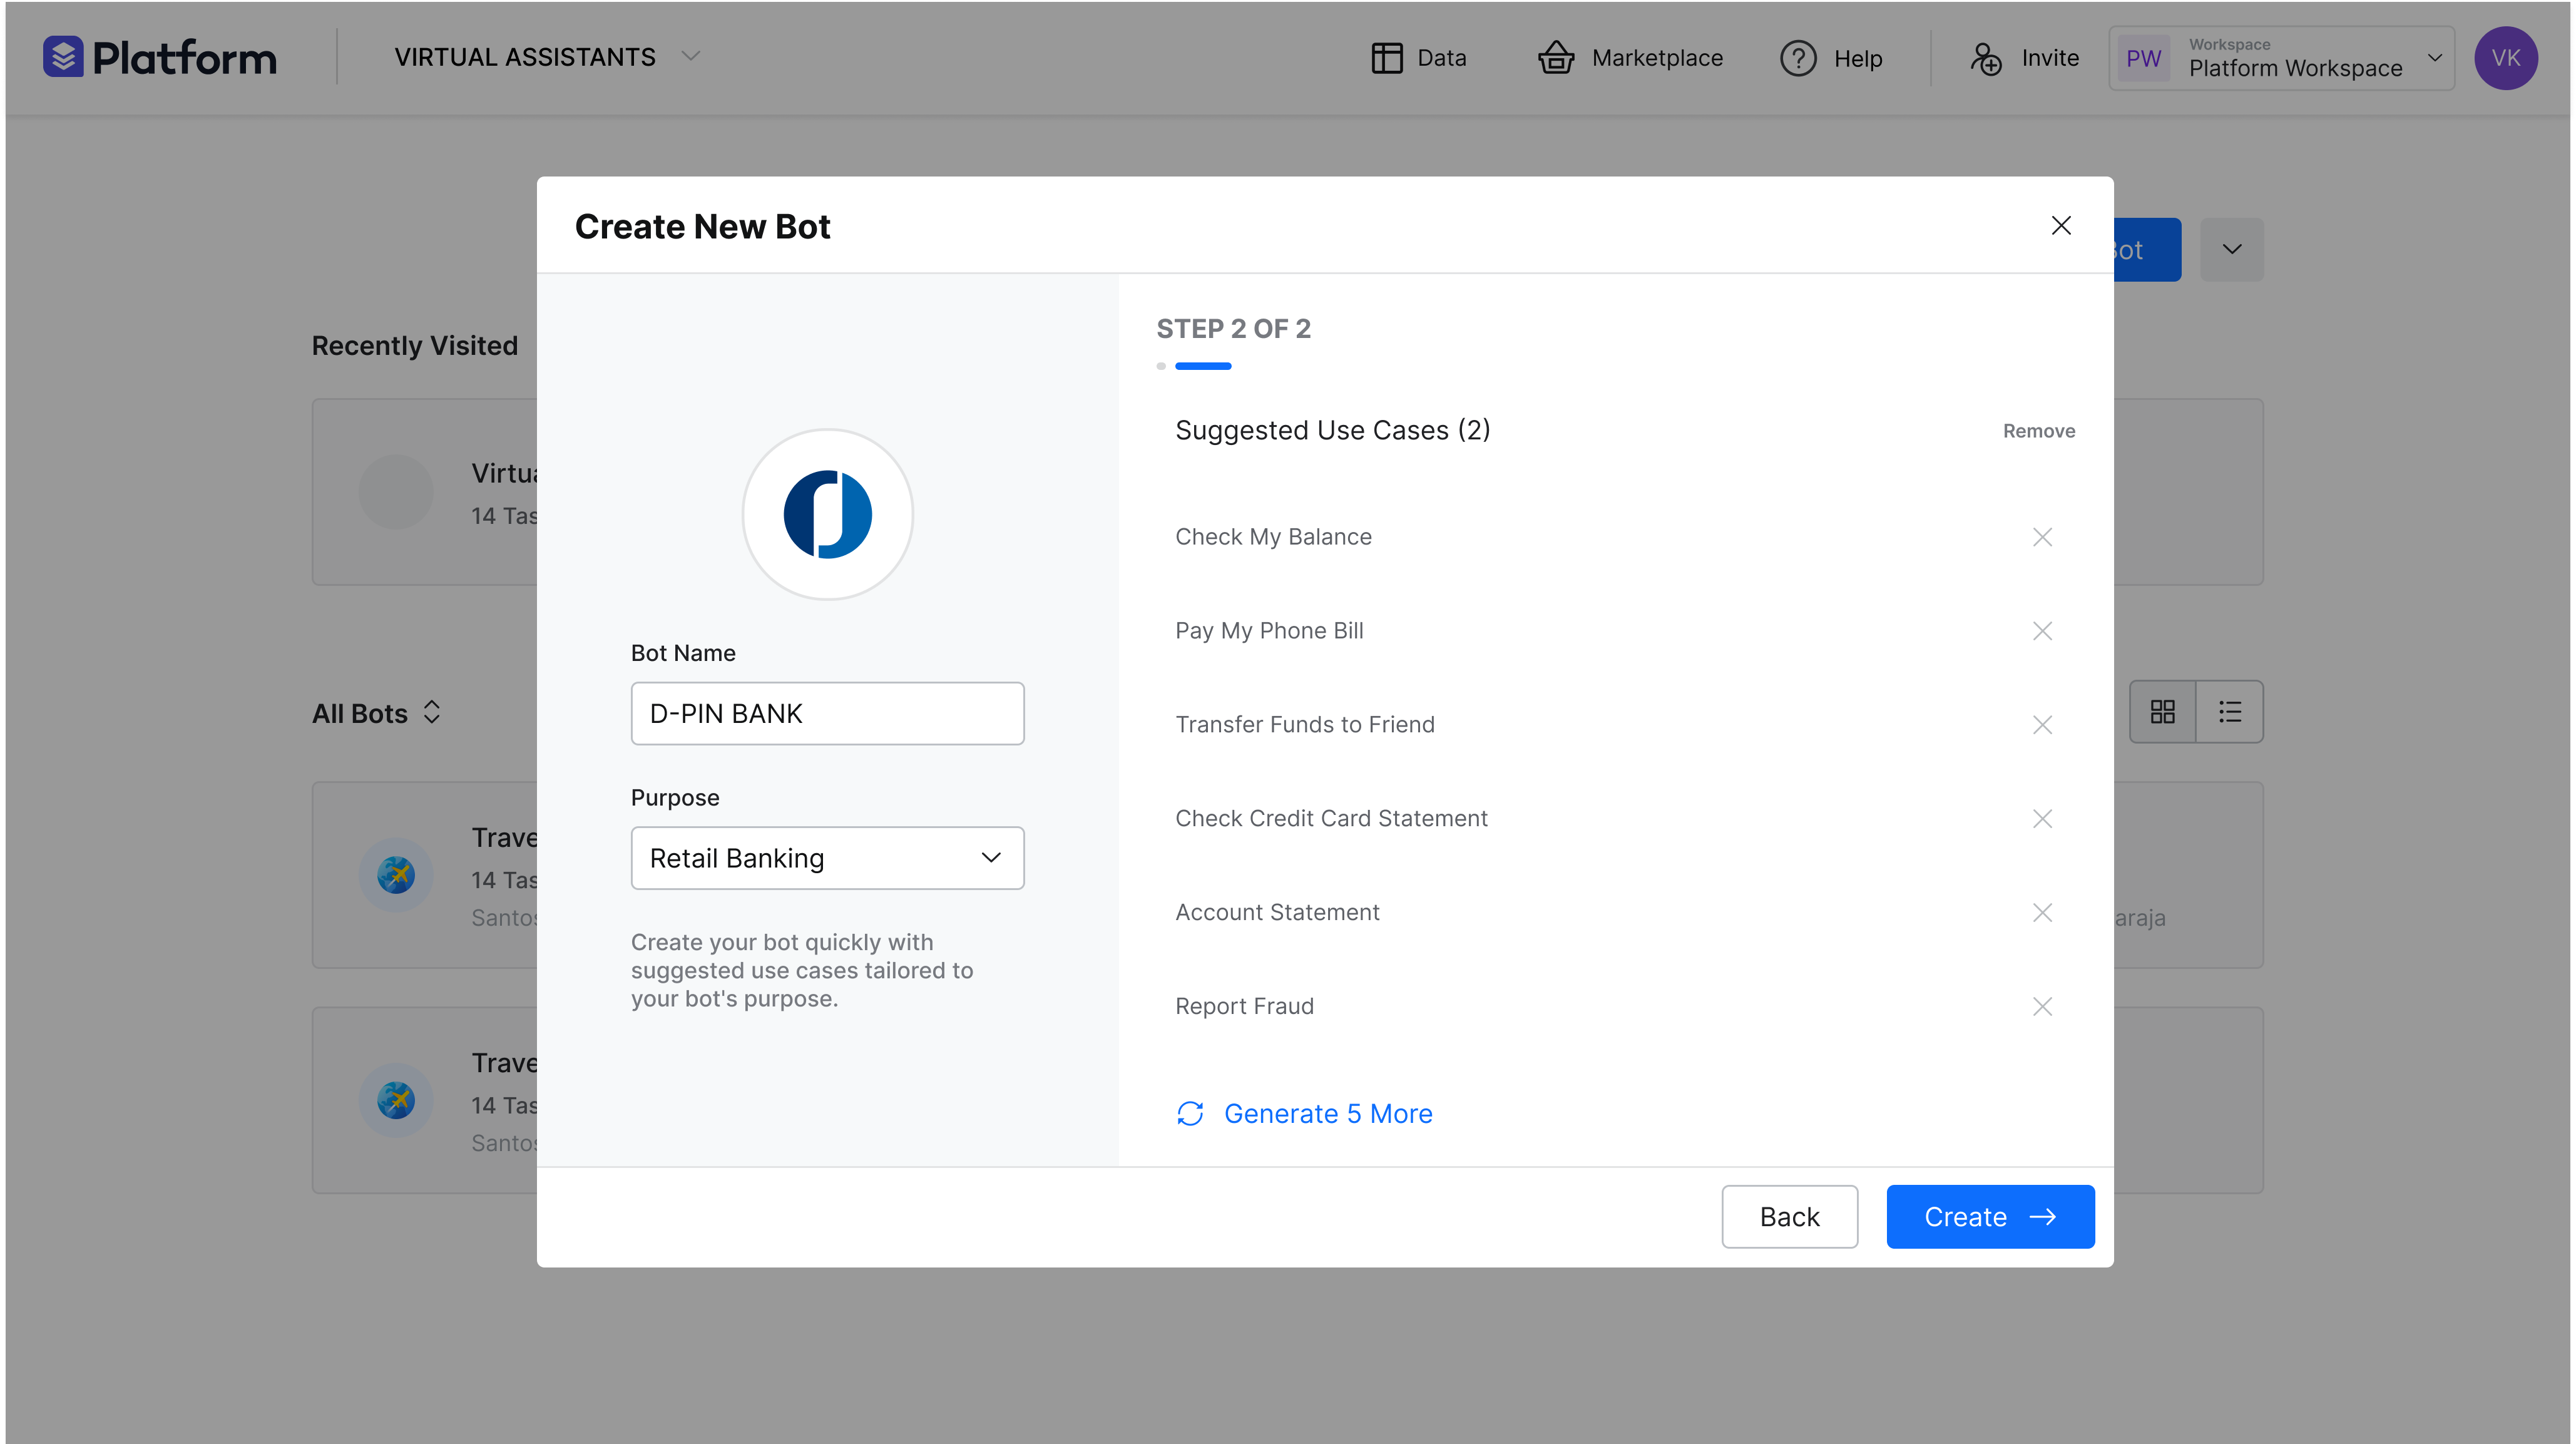Screen dimensions: 2576x1444
Task: Remove the Pay My Phone Bill use case
Action: (2042, 630)
